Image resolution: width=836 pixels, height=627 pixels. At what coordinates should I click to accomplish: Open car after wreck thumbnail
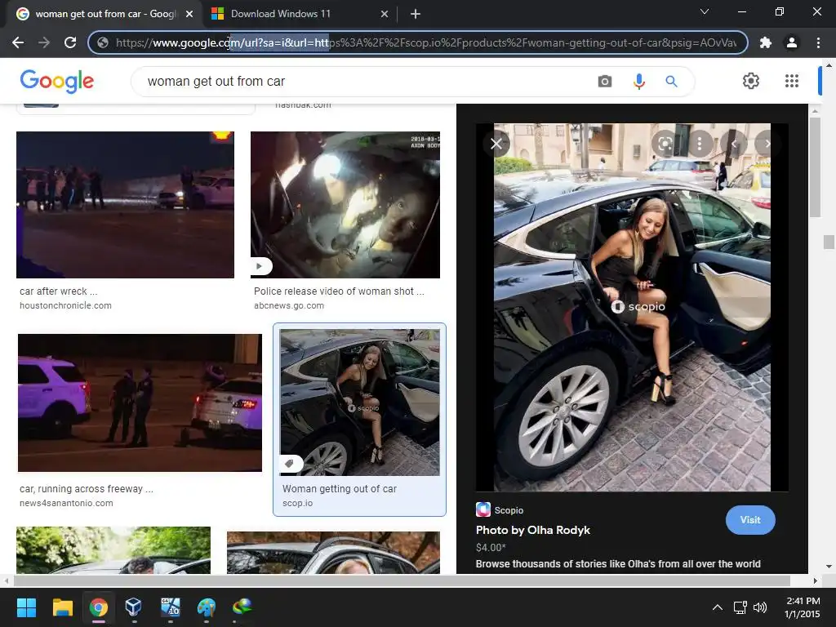[x=125, y=205]
